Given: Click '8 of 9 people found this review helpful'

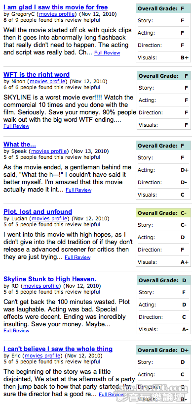Looking at the screenshot, I should pyautogui.click(x=52, y=20).
